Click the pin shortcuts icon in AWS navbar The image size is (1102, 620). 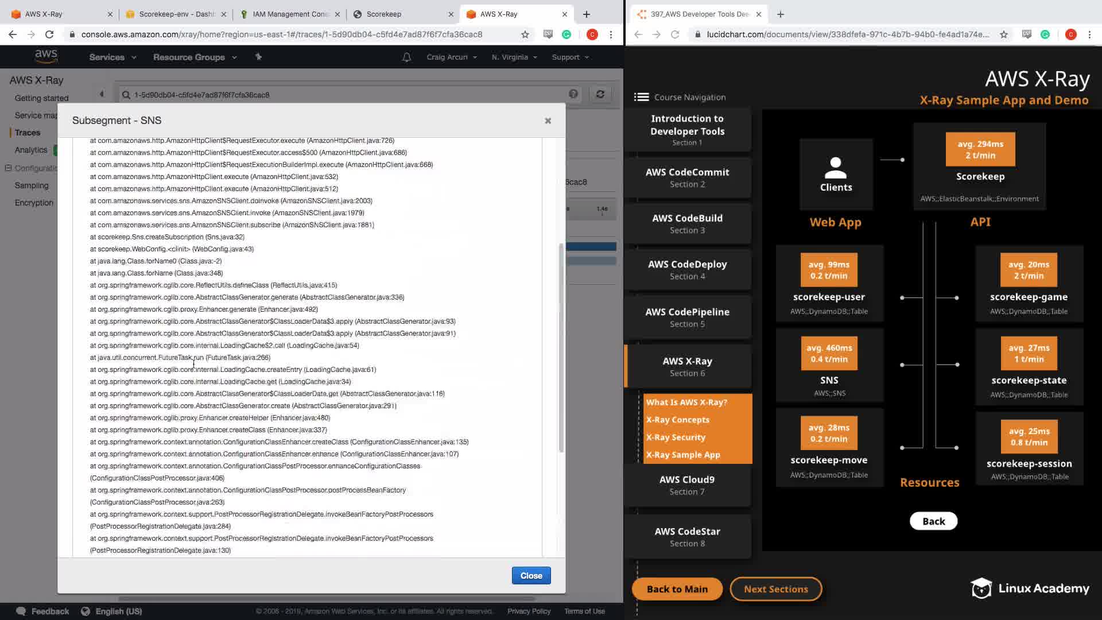(x=258, y=57)
